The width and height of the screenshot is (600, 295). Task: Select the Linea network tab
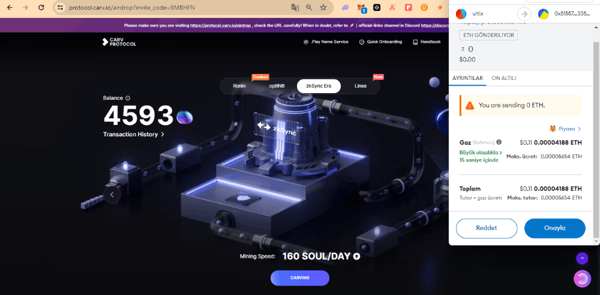pos(360,86)
